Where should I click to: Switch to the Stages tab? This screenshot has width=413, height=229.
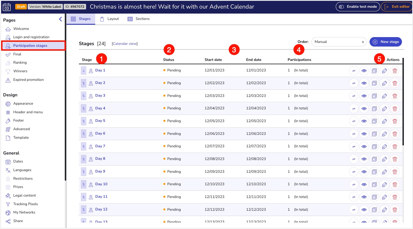coord(81,19)
